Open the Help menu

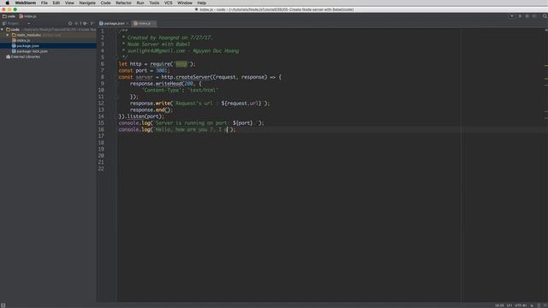[202, 3]
